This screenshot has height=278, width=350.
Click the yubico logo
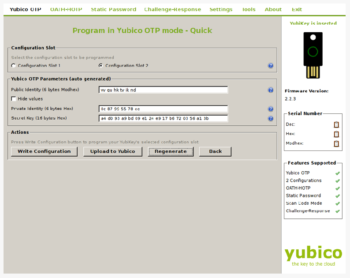coord(313,255)
